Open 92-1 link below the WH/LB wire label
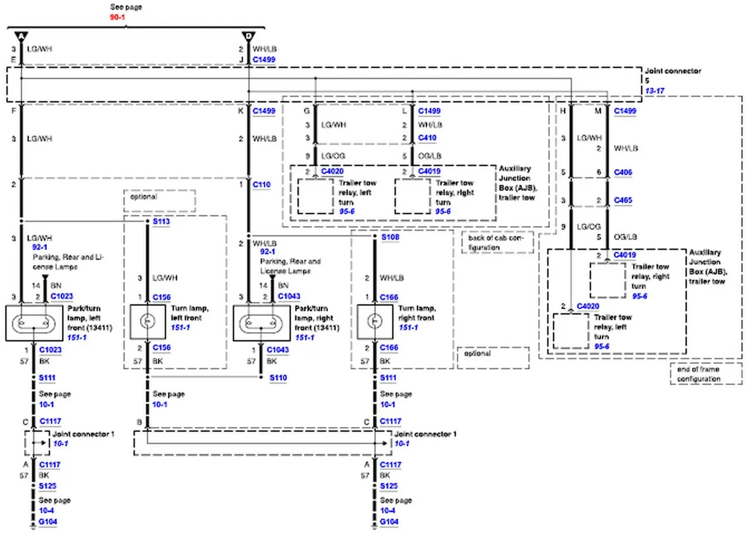The image size is (749, 533). point(268,252)
